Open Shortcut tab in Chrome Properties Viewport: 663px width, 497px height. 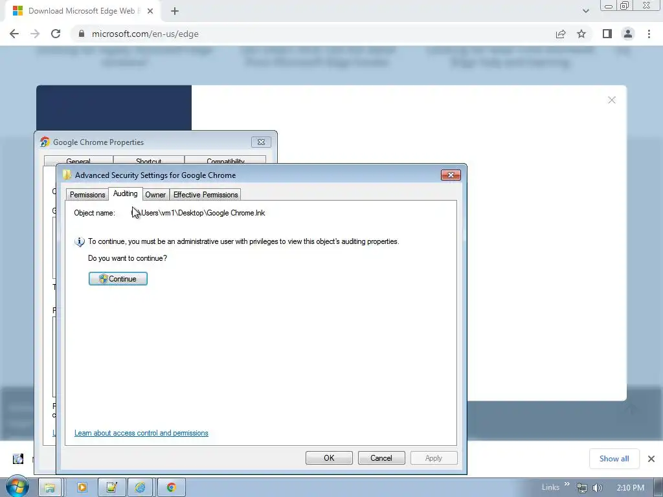148,160
